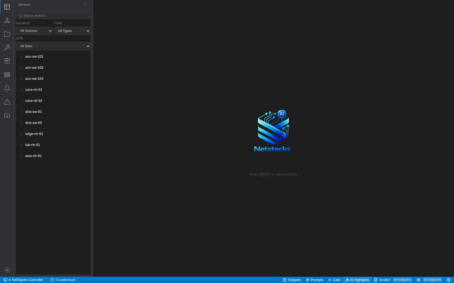Star the wan-rtr-01 device

pos(21,156)
